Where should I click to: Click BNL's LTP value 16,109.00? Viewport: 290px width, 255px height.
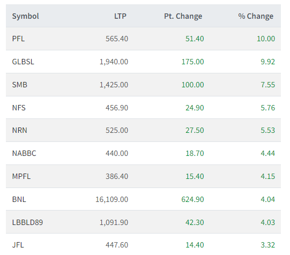click(x=111, y=199)
